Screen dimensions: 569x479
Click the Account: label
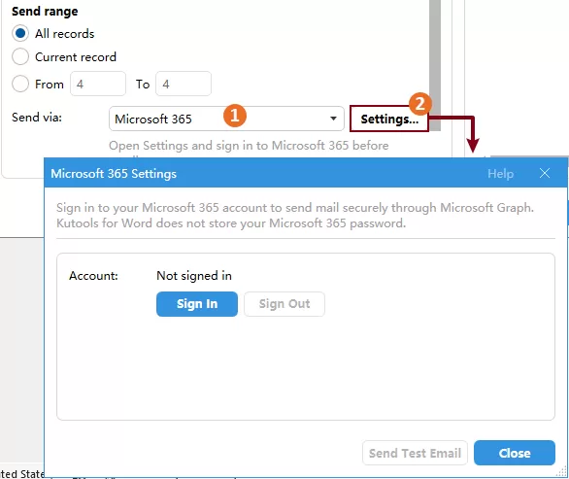coord(93,276)
